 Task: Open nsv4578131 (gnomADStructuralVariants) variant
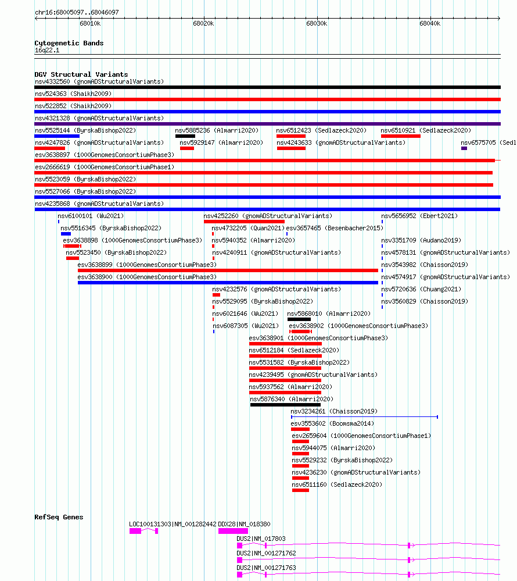(x=446, y=253)
